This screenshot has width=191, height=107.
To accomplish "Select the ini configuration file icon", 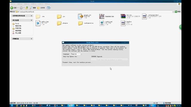I will coord(80,17).
